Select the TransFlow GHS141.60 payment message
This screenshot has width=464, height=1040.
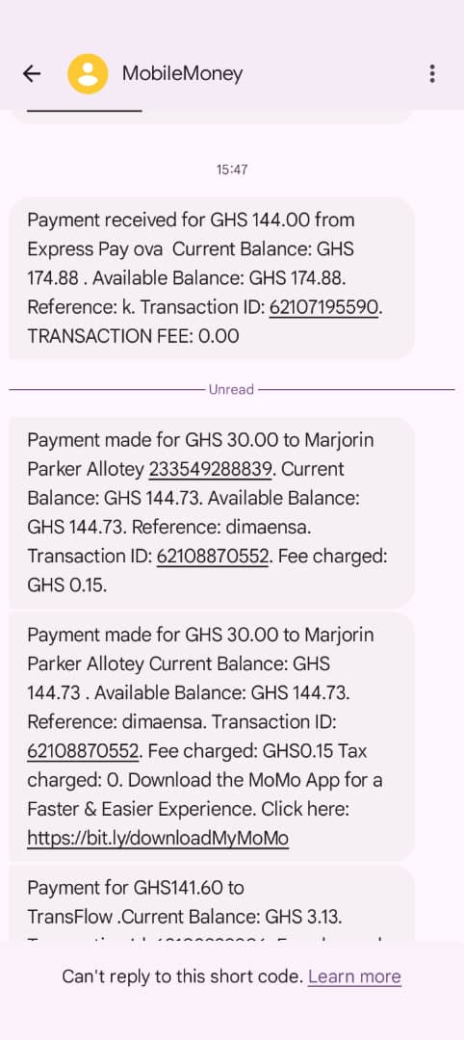click(212, 902)
